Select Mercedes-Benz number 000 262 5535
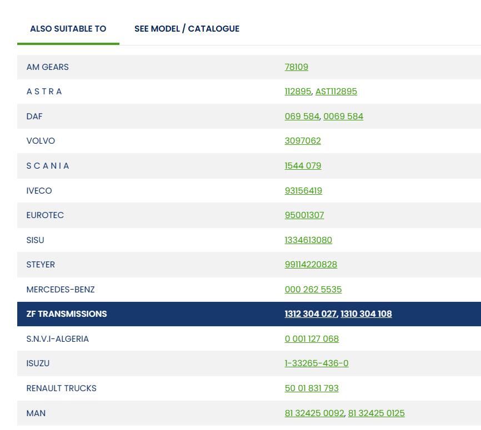481x430 pixels. coord(313,290)
